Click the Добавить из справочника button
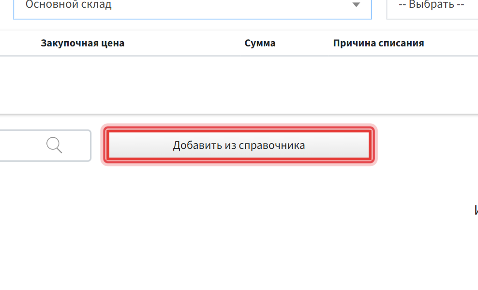This screenshot has height=290, width=478. pyautogui.click(x=239, y=145)
